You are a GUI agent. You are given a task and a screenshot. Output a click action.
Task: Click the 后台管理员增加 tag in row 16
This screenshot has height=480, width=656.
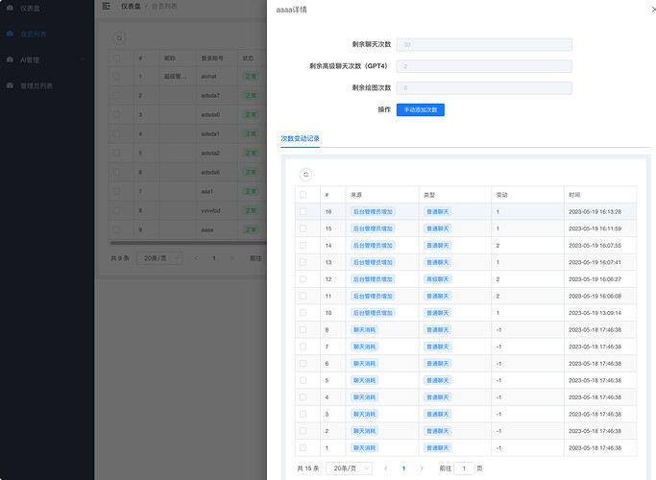click(x=373, y=211)
